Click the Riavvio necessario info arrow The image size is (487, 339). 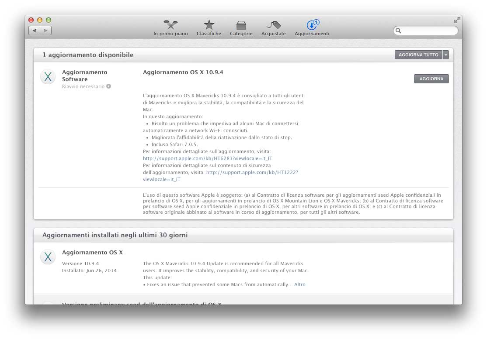(109, 86)
